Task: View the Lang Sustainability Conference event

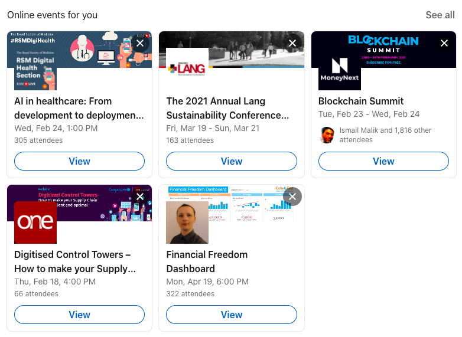Action: pyautogui.click(x=232, y=161)
